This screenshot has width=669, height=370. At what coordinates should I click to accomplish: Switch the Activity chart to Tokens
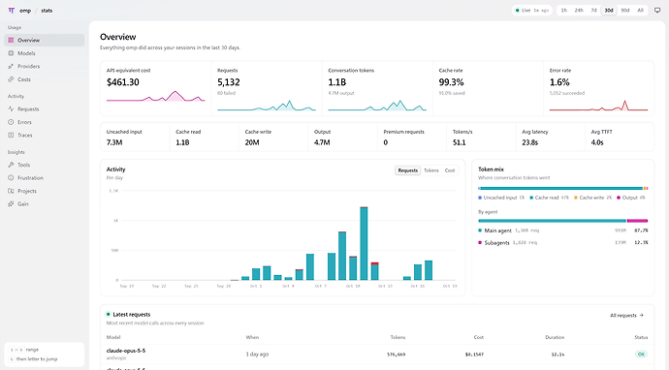pyautogui.click(x=431, y=170)
